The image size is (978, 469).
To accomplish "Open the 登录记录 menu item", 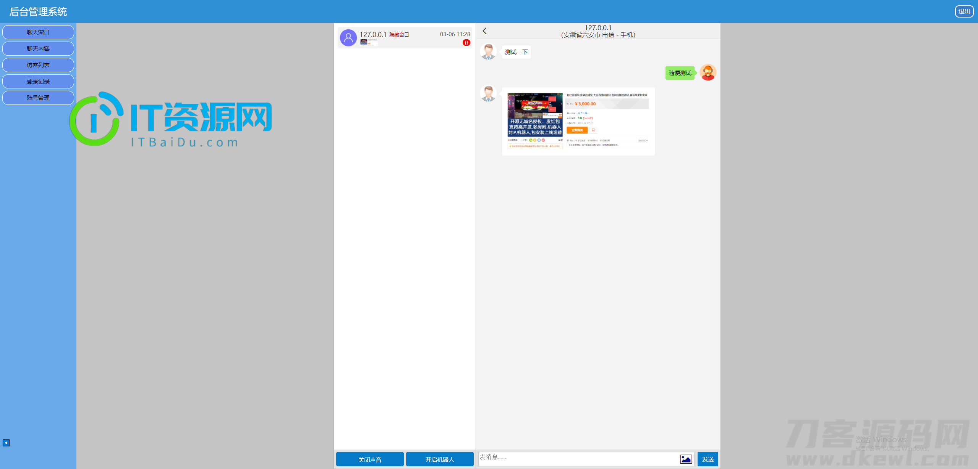I will pyautogui.click(x=38, y=82).
